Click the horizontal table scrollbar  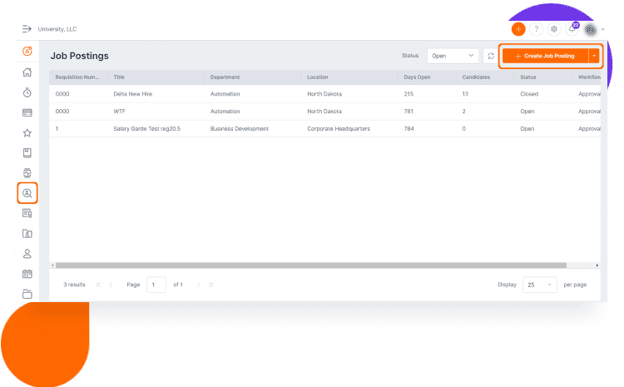308,265
